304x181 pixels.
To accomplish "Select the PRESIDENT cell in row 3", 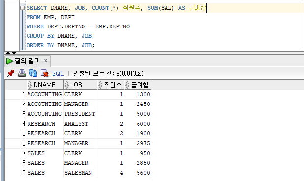I will tap(80, 114).
